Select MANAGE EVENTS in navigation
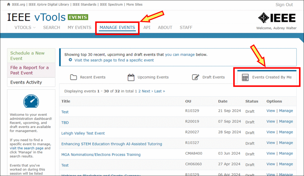304x176 pixels. coord(117,28)
